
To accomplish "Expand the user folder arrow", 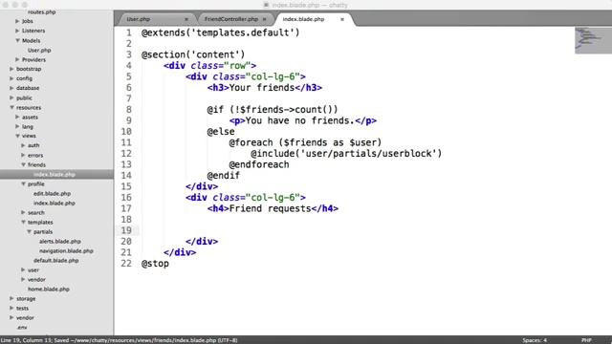I will [23, 269].
